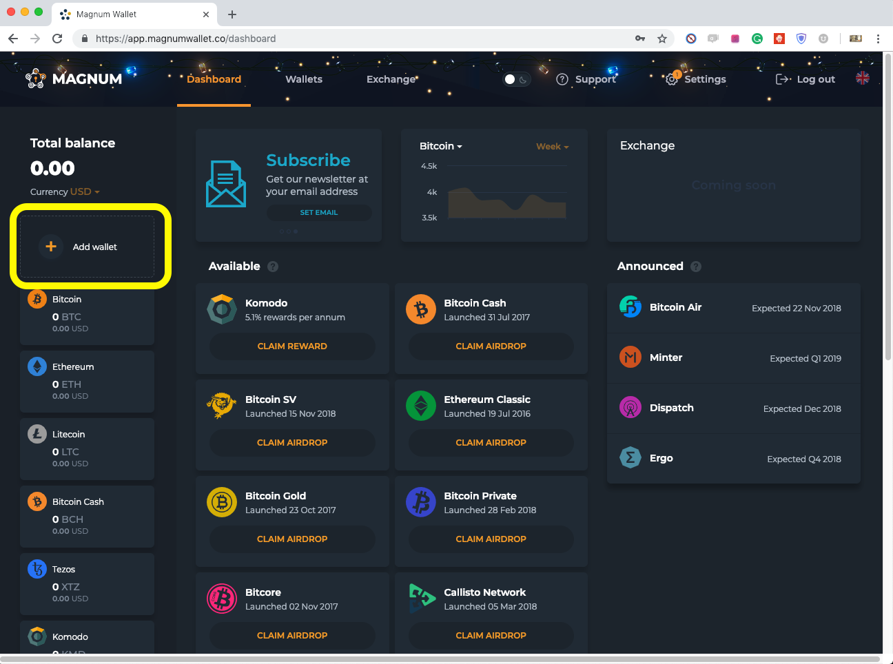Click the newsletter envelope icon
This screenshot has height=664, width=893.
[x=226, y=184]
